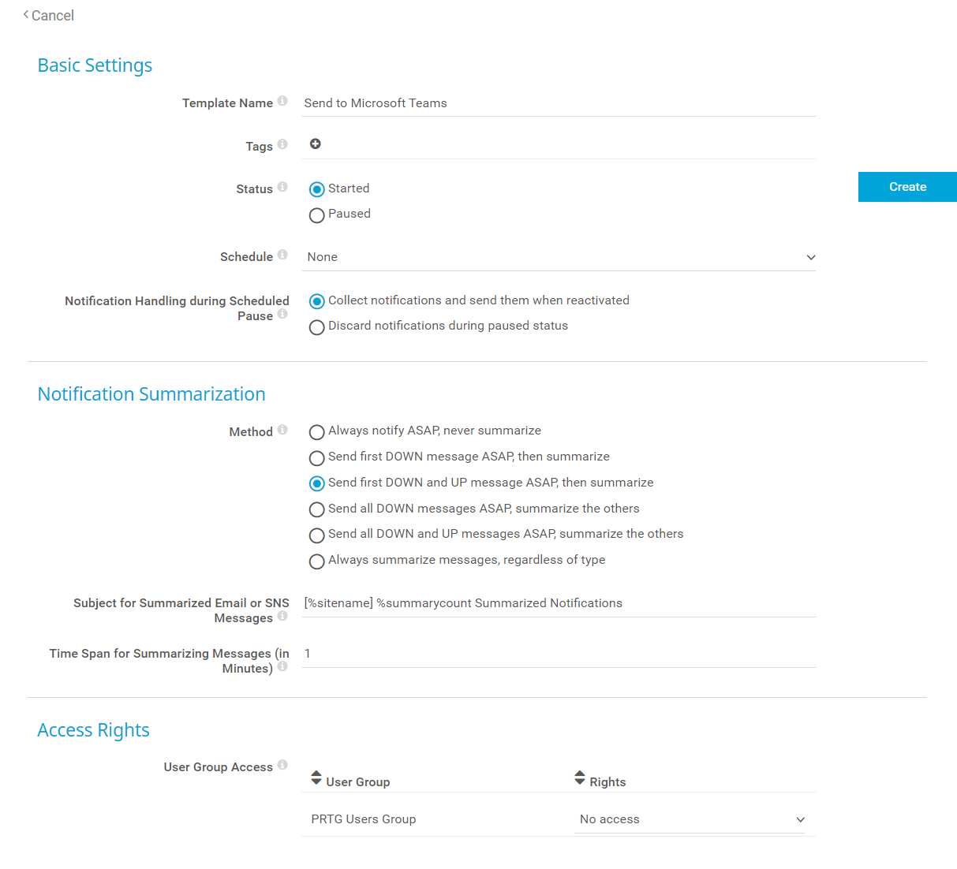This screenshot has height=869, width=957.
Task: Click the plus icon to add tags
Action: pos(316,144)
